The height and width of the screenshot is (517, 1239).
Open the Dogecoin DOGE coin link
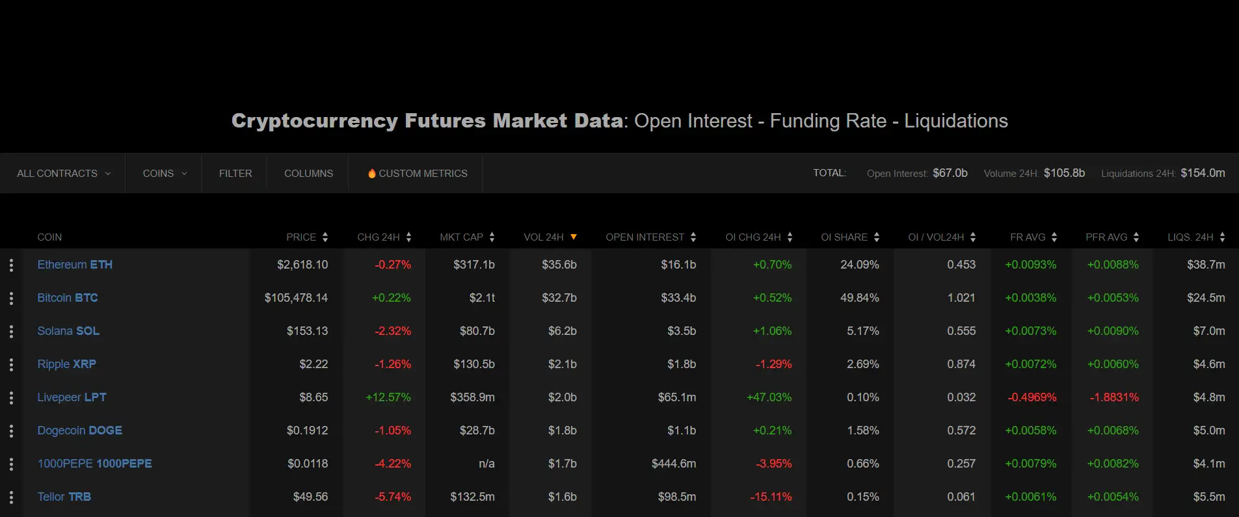coord(79,431)
